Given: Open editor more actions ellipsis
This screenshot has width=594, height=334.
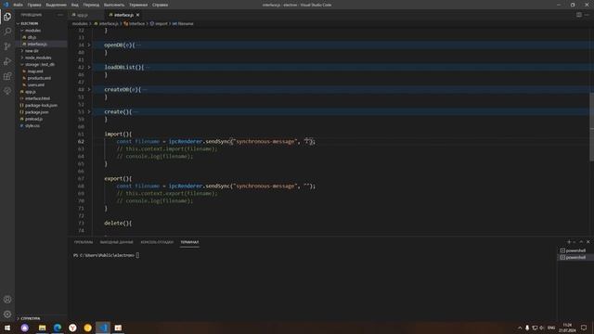Looking at the screenshot, I should tap(587, 15).
